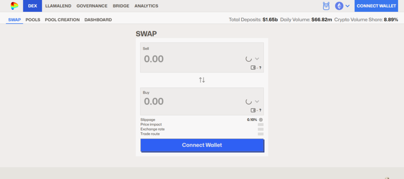Screen dimensions: 404x179
Task: Click the Sell token loading spinner
Action: [x=249, y=59]
